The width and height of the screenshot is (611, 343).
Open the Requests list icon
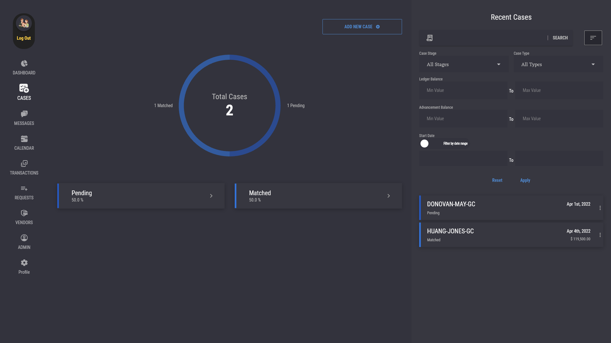(24, 189)
